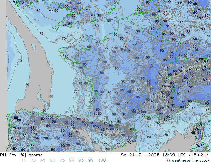Pick the 95 legend scale value
Screen dimensions: 211x163
82,160
